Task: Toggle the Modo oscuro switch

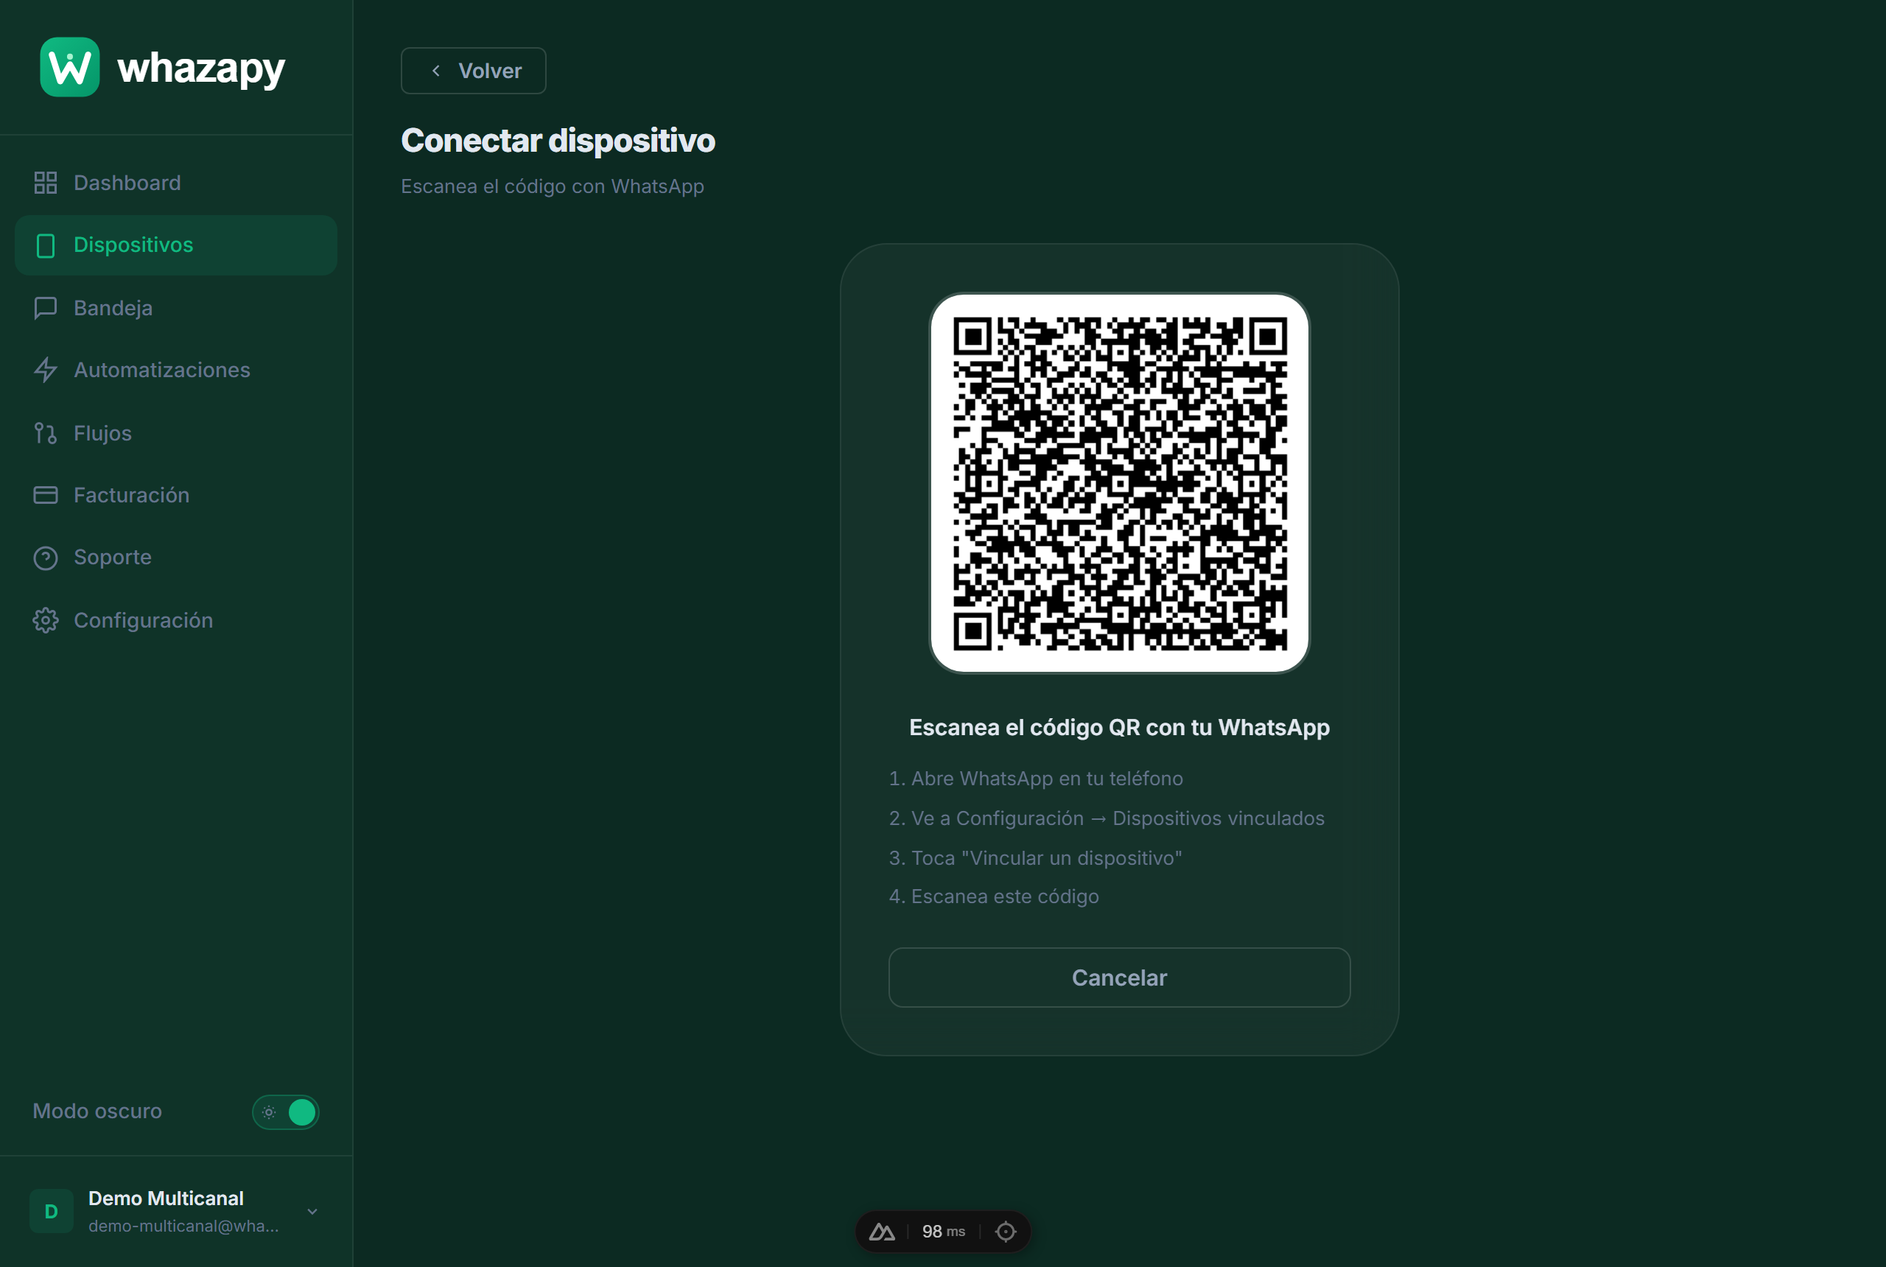Action: pos(285,1112)
